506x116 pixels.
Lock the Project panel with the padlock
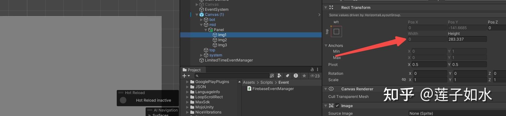click(312, 70)
